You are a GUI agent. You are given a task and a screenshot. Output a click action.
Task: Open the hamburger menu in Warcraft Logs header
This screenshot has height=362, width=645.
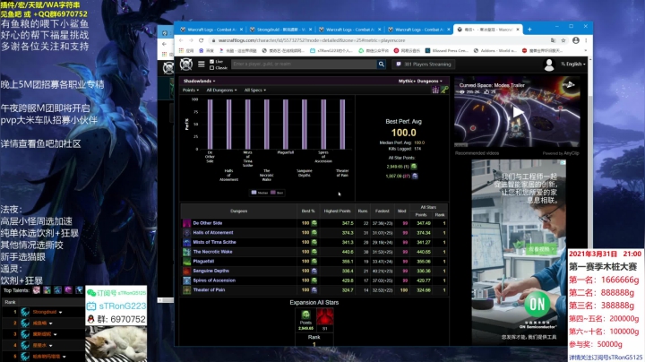pyautogui.click(x=202, y=65)
